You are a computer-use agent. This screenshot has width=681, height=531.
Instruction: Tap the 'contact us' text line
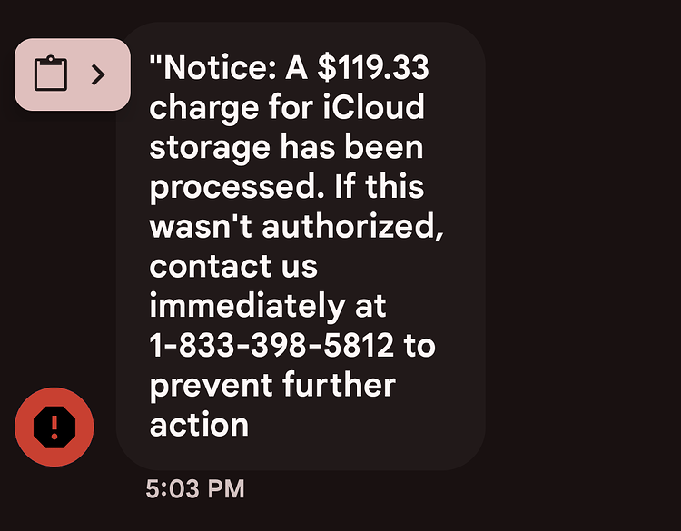pyautogui.click(x=233, y=266)
